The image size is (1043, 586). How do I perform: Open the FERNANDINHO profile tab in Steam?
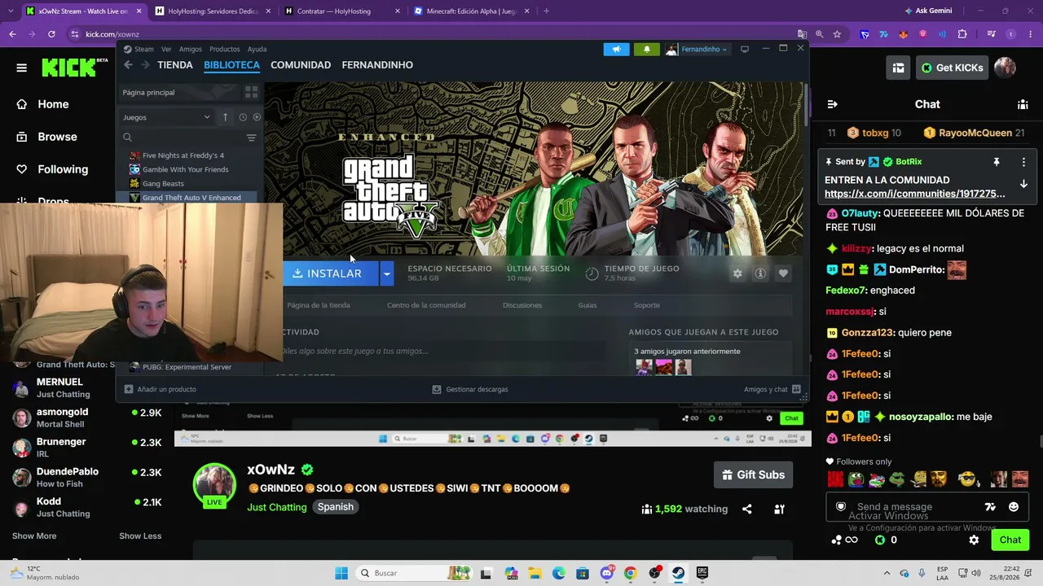coord(377,65)
